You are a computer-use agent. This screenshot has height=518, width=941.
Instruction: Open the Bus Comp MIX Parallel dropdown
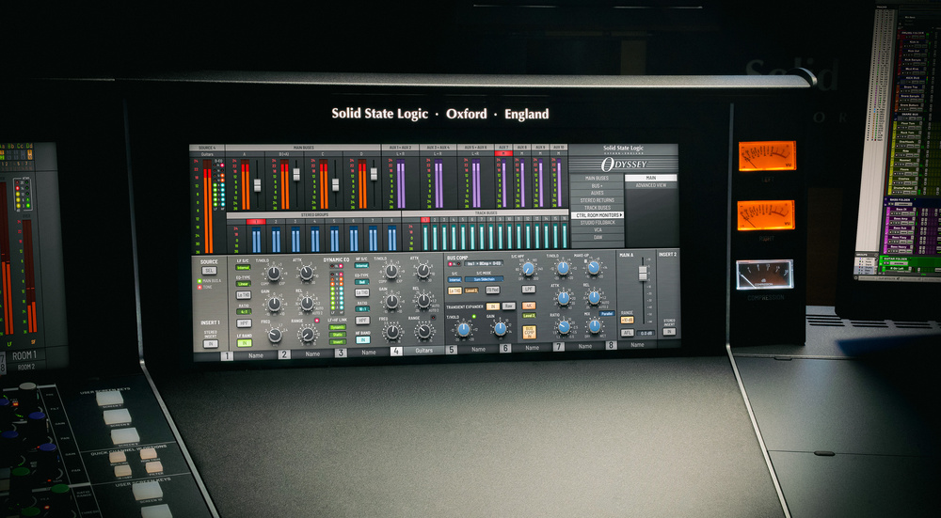click(607, 314)
